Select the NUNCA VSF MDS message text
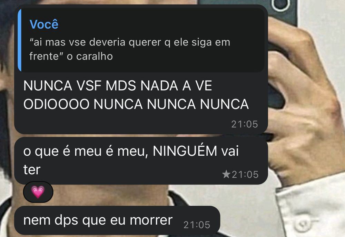 (118, 85)
